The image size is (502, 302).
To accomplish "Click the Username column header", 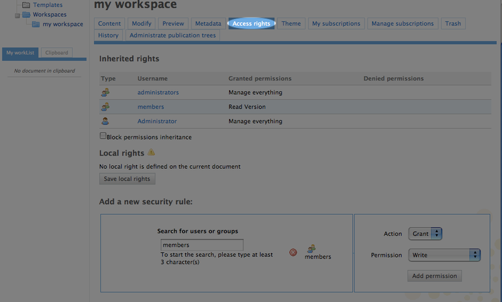I will (152, 78).
